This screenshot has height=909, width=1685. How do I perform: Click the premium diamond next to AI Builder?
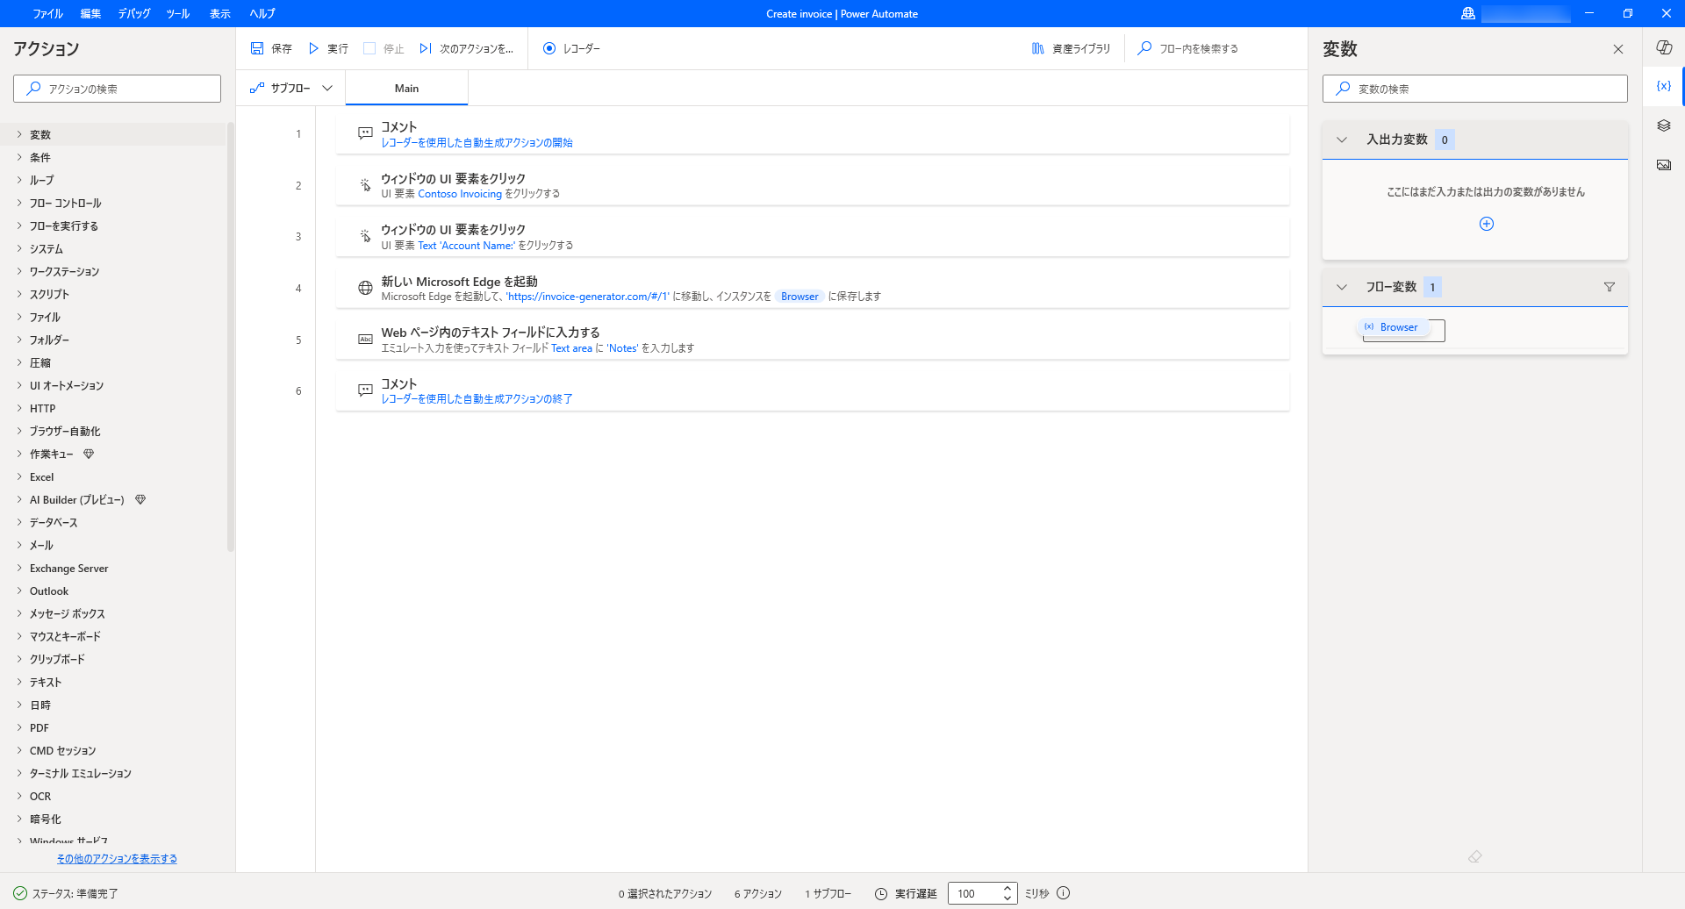point(140,499)
